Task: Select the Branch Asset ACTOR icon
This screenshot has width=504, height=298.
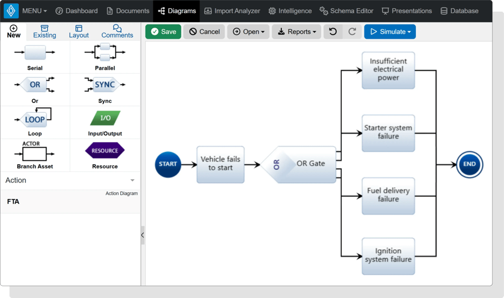Action: 34,151
